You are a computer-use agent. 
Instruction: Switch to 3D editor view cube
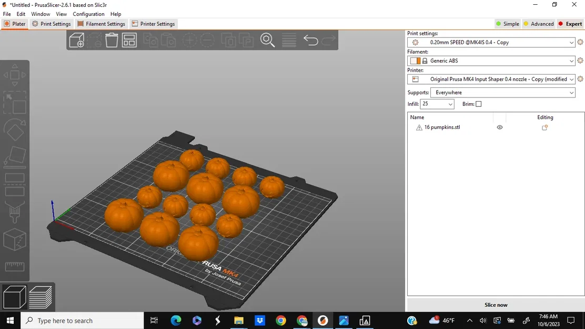[x=15, y=297]
